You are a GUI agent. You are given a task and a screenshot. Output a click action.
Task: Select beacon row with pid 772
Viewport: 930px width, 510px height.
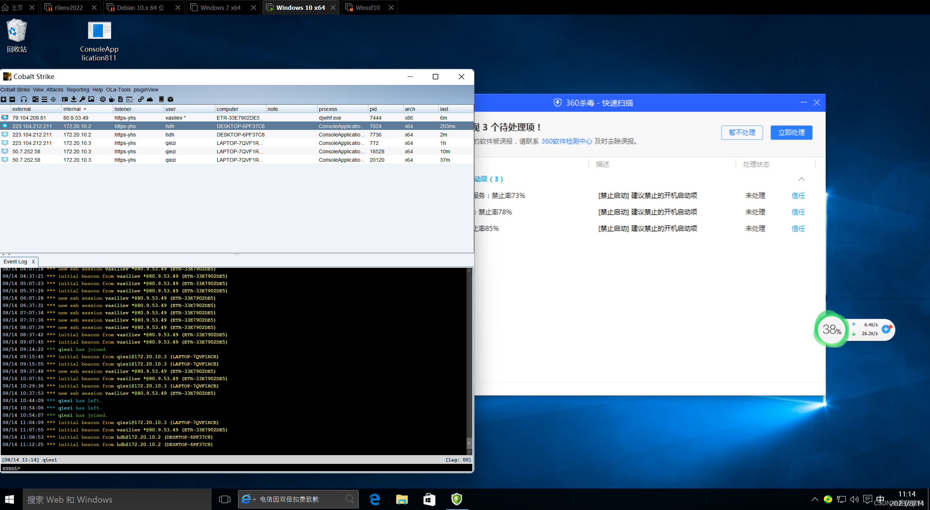237,143
